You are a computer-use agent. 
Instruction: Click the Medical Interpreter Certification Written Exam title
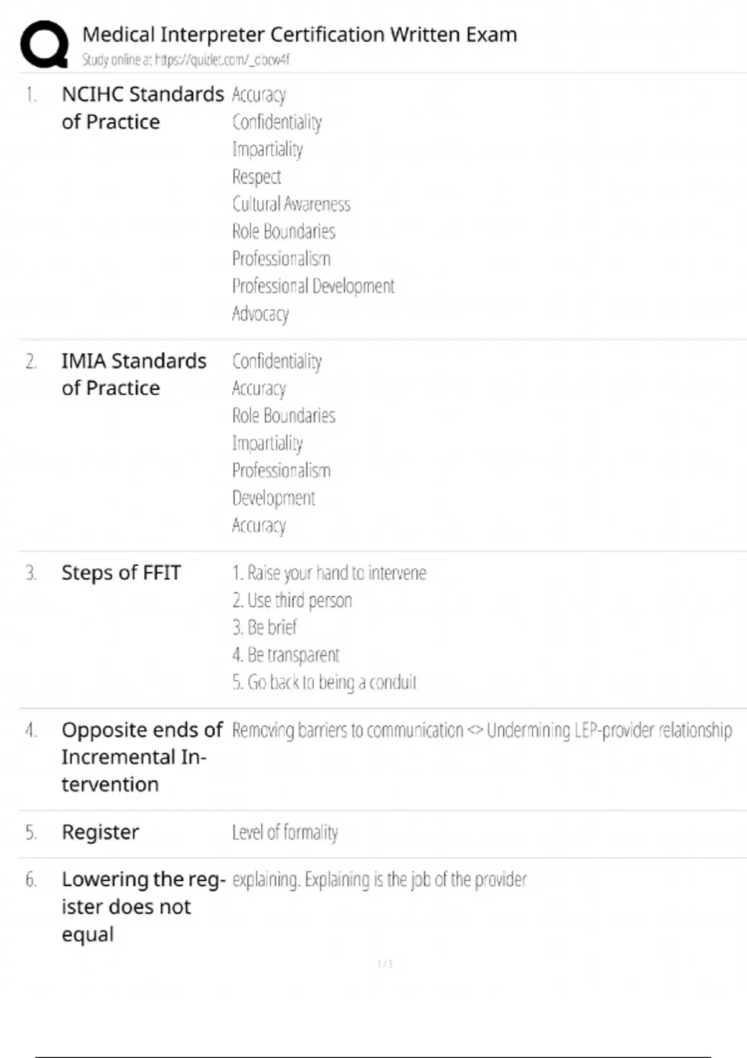point(299,34)
